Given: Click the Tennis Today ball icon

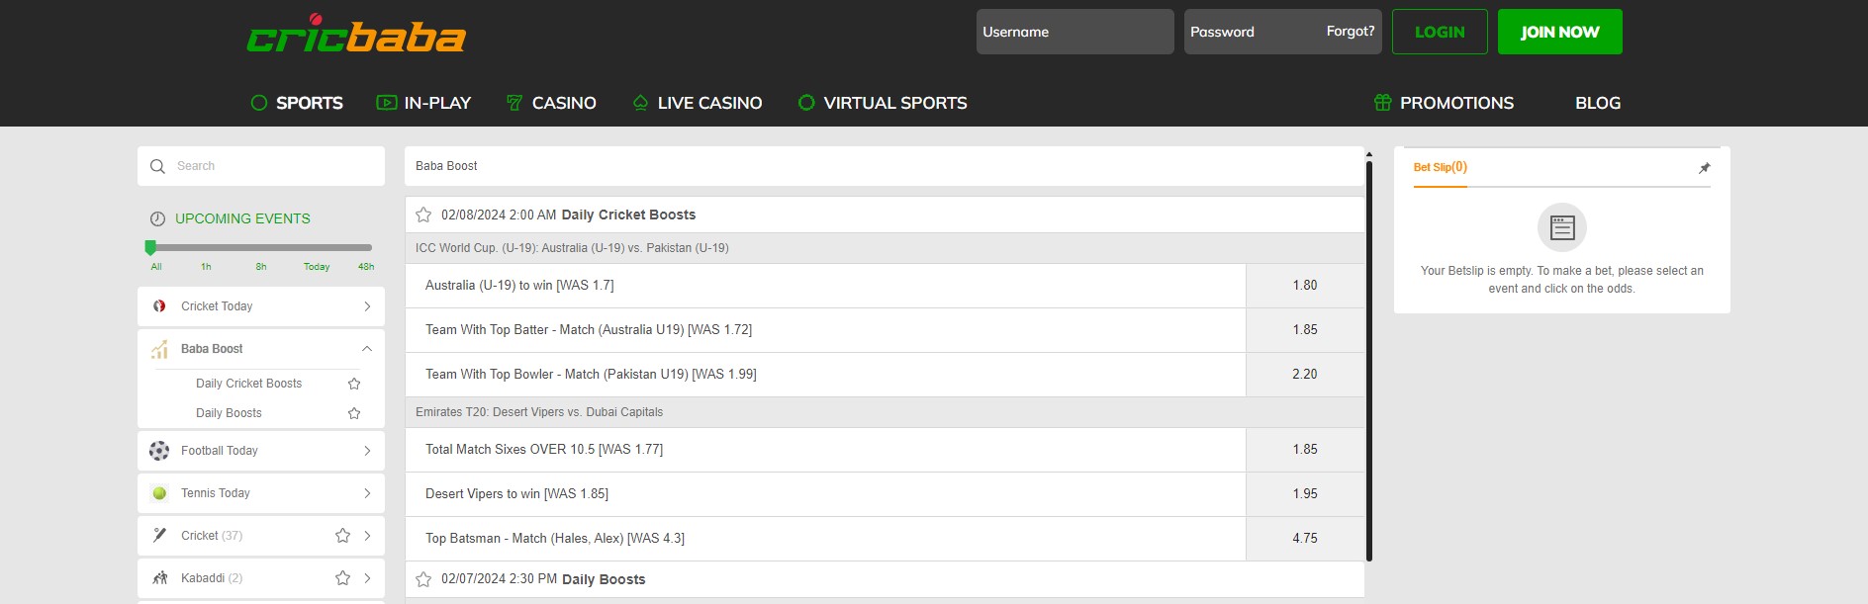Looking at the screenshot, I should pos(159,493).
